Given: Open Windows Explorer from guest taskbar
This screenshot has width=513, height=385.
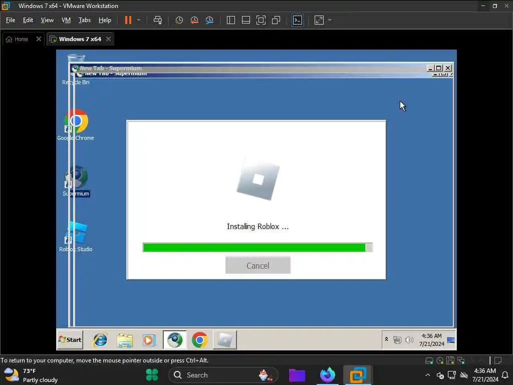Looking at the screenshot, I should (x=125, y=340).
